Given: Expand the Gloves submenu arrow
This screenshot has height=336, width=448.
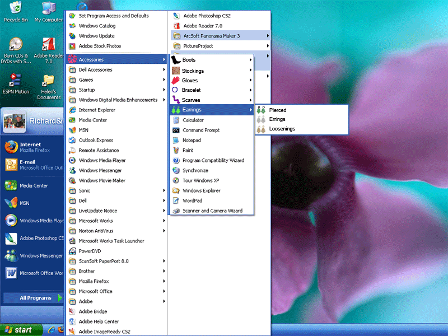Looking at the screenshot, I should click(x=250, y=80).
